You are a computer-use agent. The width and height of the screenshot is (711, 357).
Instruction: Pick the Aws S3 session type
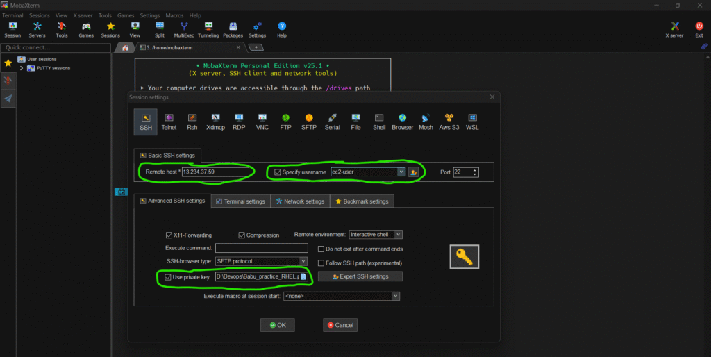449,122
